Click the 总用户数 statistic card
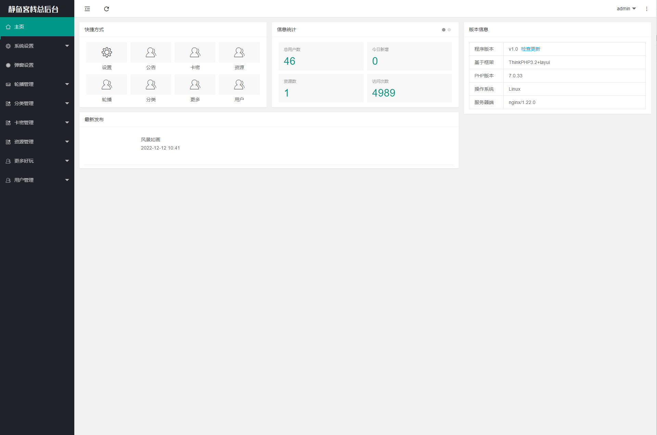 pos(321,56)
